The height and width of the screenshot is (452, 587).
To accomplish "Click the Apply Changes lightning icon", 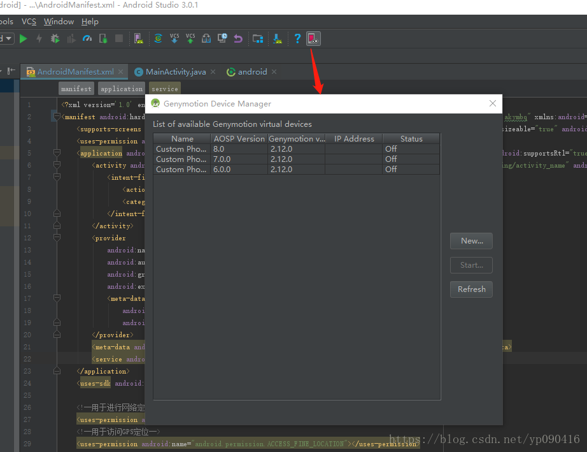I will [39, 39].
